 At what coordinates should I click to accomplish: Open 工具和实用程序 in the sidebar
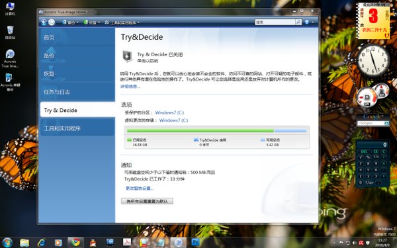[x=77, y=128]
